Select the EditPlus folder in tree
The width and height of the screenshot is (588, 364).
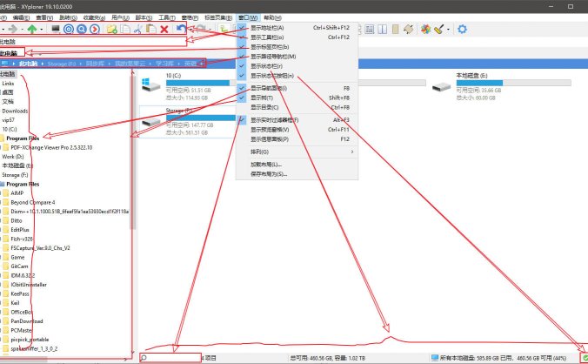(x=20, y=230)
